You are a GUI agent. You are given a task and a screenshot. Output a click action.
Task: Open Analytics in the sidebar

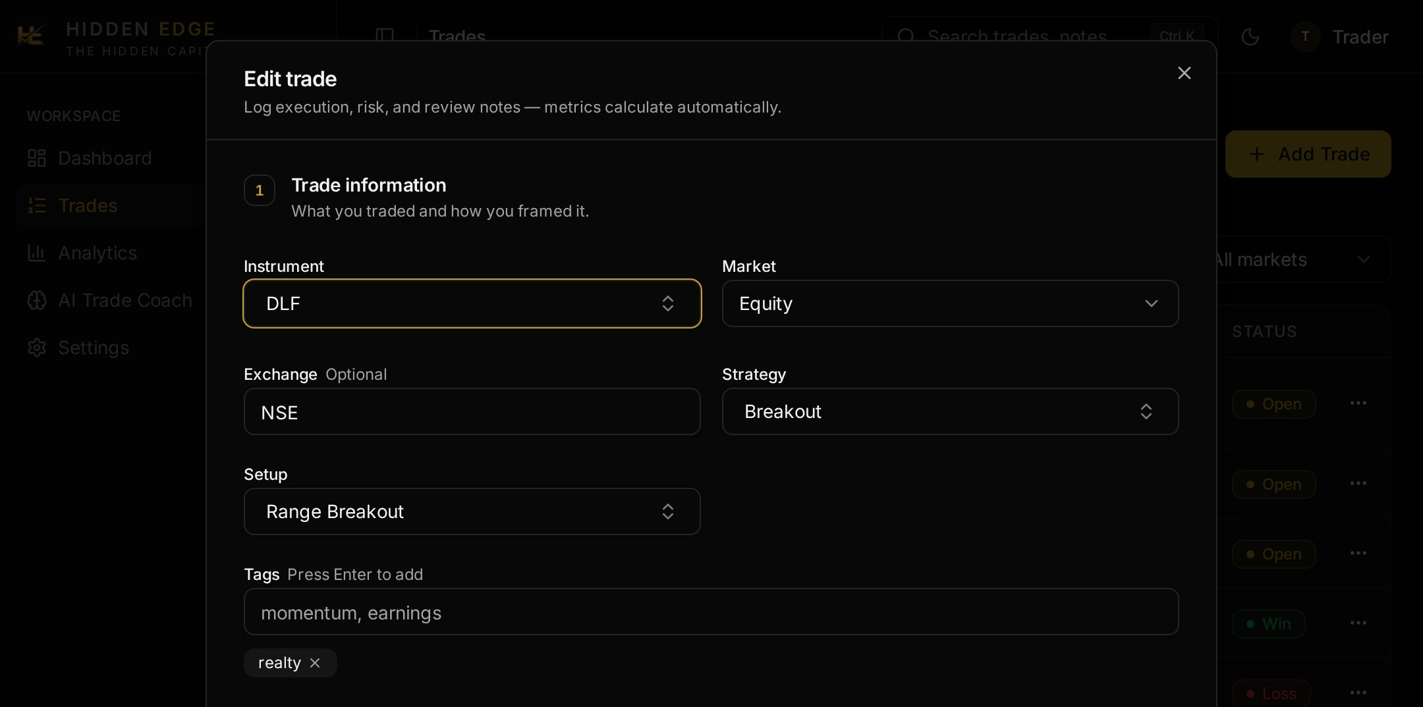pos(105,253)
